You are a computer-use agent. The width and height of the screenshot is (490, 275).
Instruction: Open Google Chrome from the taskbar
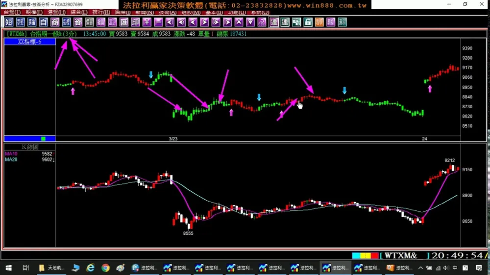106,268
